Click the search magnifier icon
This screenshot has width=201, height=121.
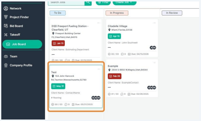click(88, 2)
